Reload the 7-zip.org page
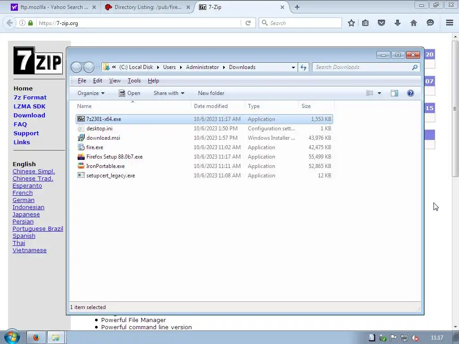This screenshot has width=459, height=344. [x=248, y=23]
